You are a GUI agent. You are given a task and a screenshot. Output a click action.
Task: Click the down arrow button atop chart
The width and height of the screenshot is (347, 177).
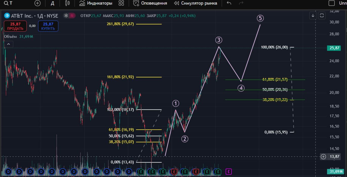point(313,15)
